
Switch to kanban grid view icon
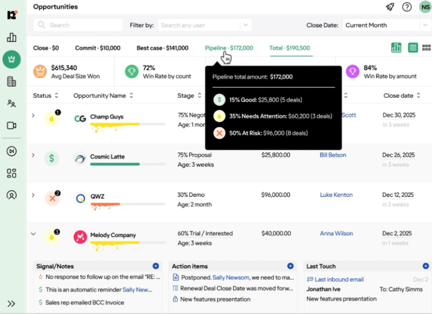tap(426, 48)
